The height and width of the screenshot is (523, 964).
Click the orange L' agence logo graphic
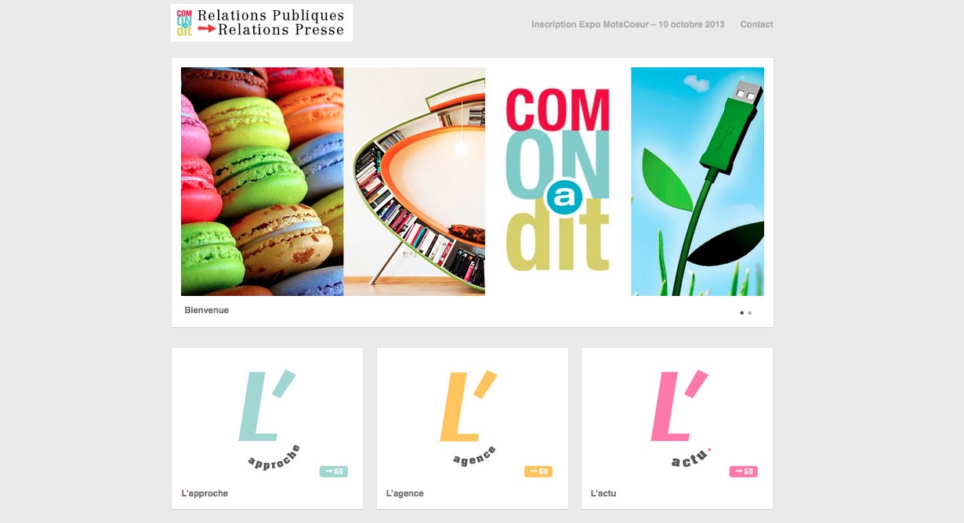[470, 418]
